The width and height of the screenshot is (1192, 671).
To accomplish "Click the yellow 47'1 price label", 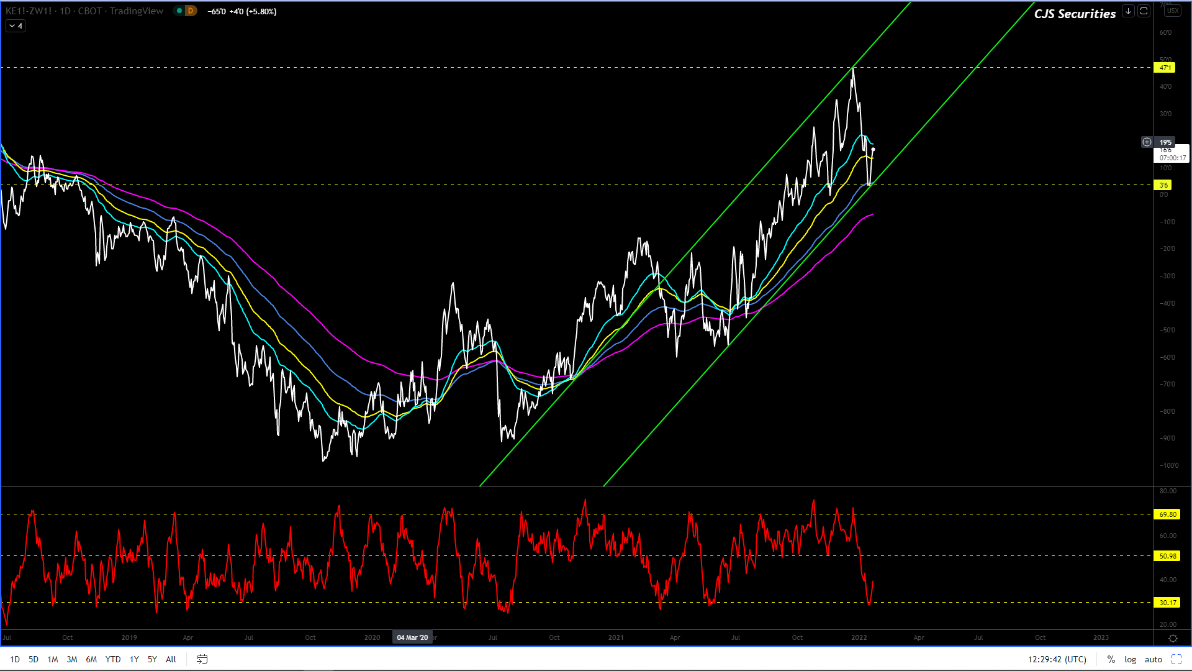I will pos(1165,68).
